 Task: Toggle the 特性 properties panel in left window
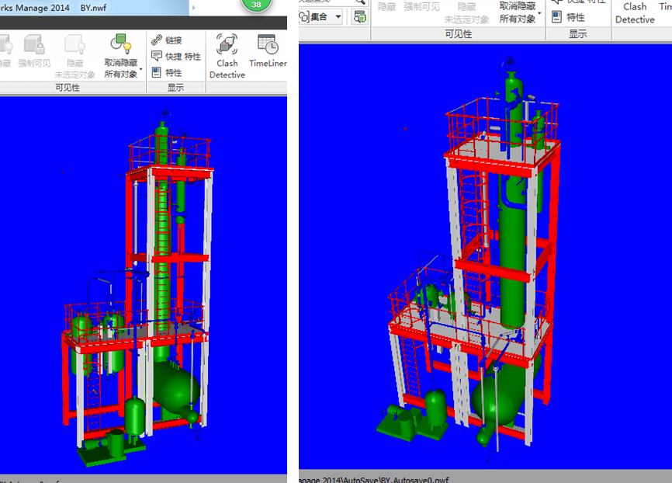pyautogui.click(x=166, y=73)
